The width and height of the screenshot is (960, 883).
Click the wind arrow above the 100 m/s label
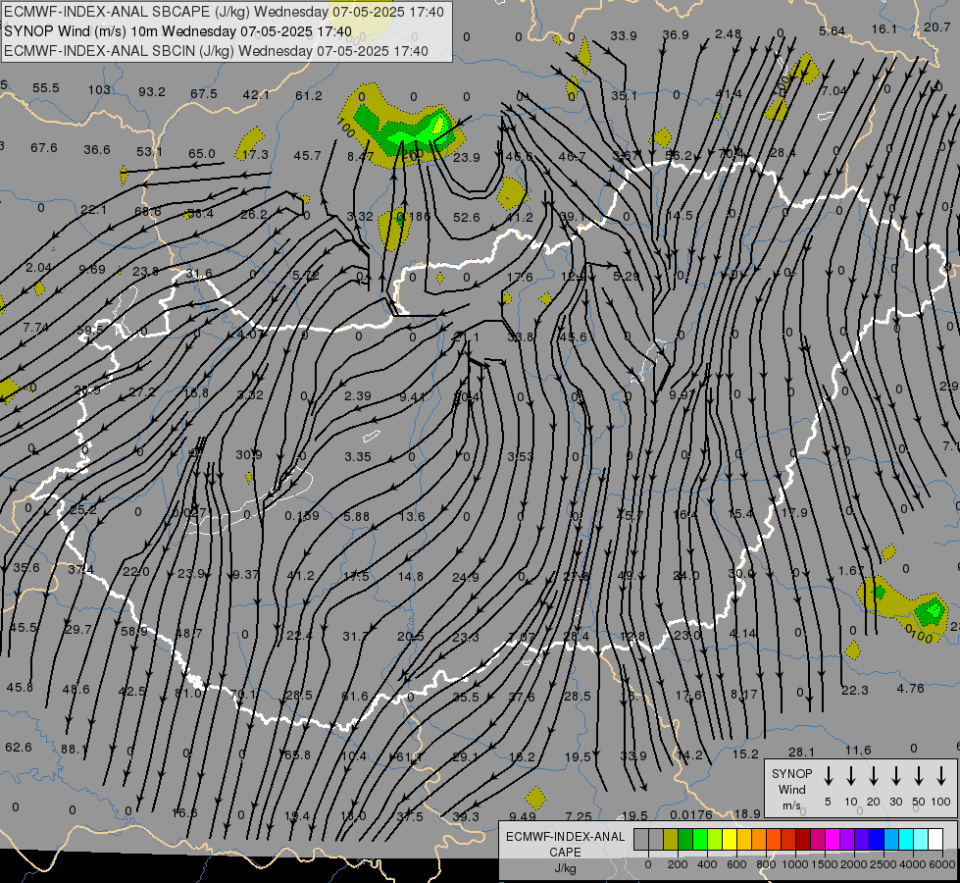941,776
